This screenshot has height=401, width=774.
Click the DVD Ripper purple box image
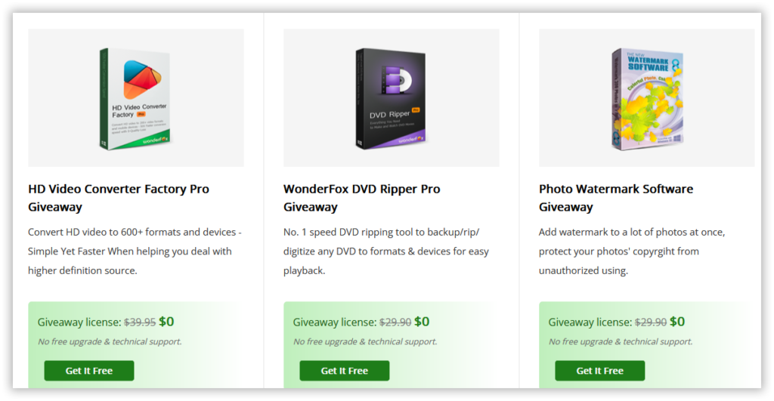[x=391, y=99]
